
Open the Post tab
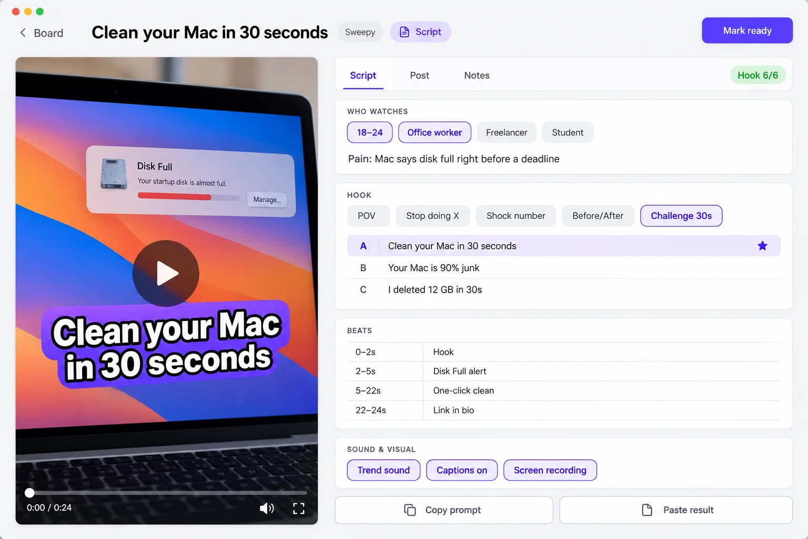pos(420,76)
